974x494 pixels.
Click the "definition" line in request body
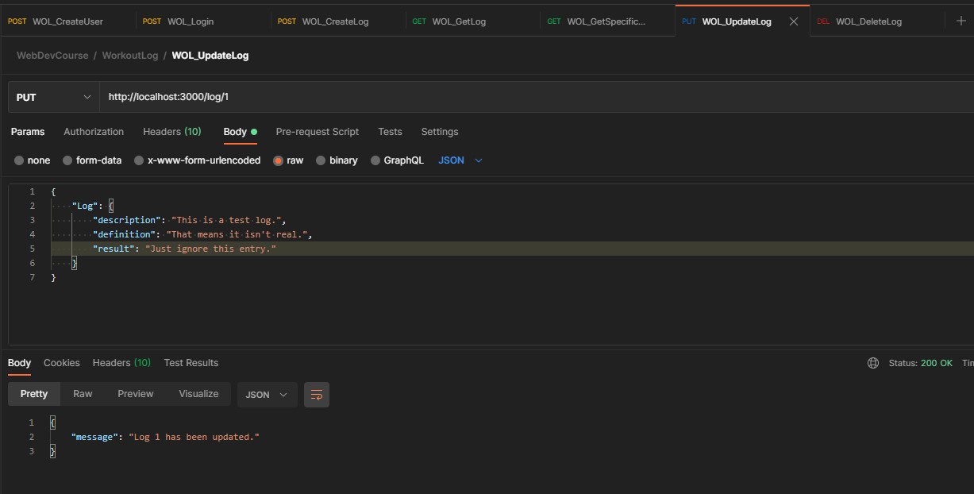tap(203, 234)
